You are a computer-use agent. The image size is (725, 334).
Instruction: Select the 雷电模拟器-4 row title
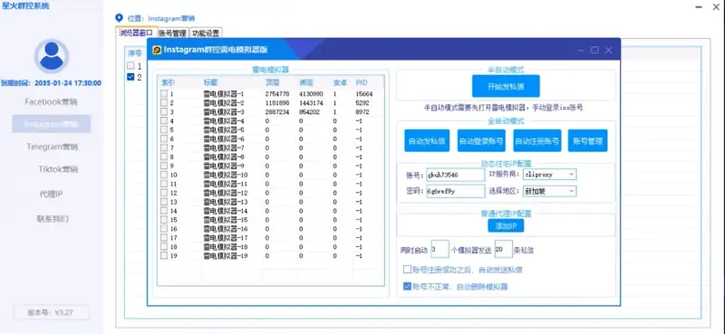[x=224, y=121]
